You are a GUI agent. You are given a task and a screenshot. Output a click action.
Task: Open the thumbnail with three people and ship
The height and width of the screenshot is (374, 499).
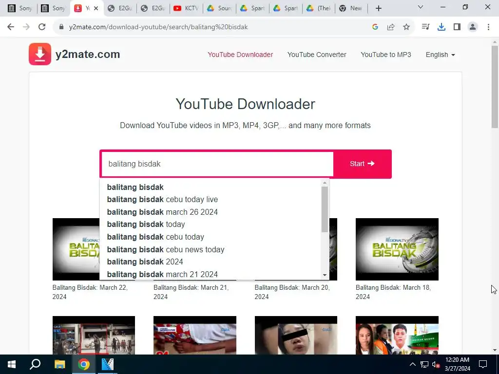(x=397, y=335)
